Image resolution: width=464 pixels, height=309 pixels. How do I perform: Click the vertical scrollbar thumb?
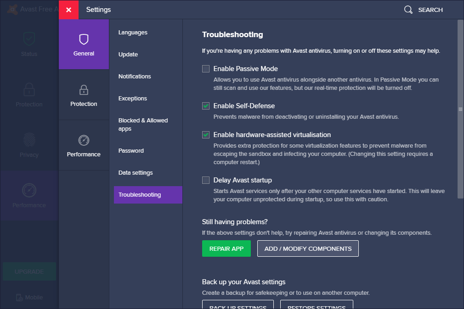coord(460,109)
